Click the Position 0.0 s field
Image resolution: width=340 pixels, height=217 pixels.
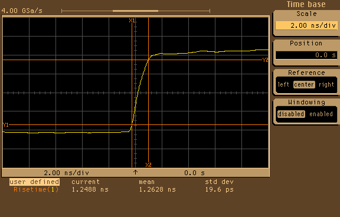point(306,55)
